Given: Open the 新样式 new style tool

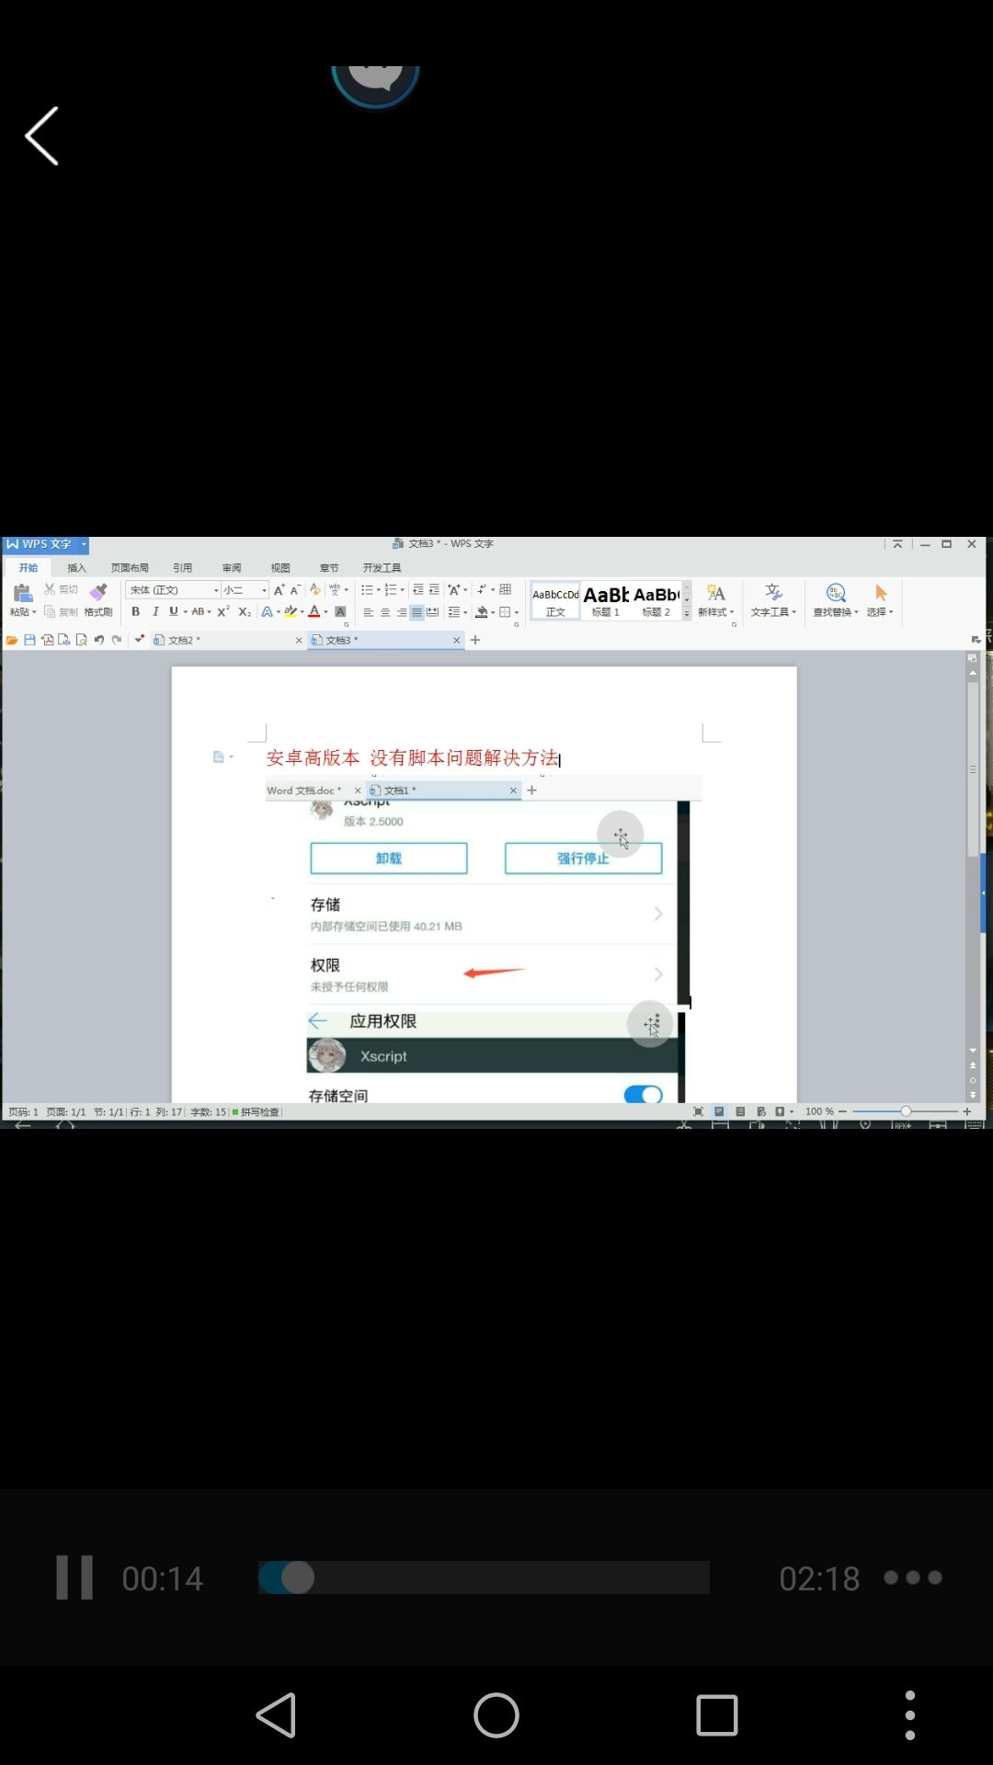Looking at the screenshot, I should pyautogui.click(x=715, y=600).
